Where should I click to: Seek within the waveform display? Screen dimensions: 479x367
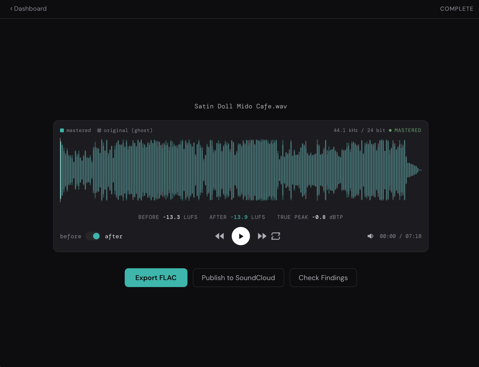tap(241, 170)
